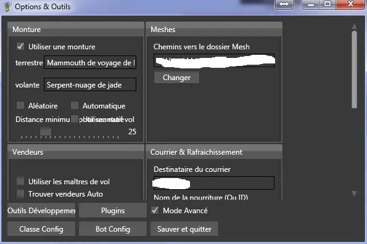This screenshot has height=244, width=367.
Task: Click the 'volante' label
Action: coord(27,85)
